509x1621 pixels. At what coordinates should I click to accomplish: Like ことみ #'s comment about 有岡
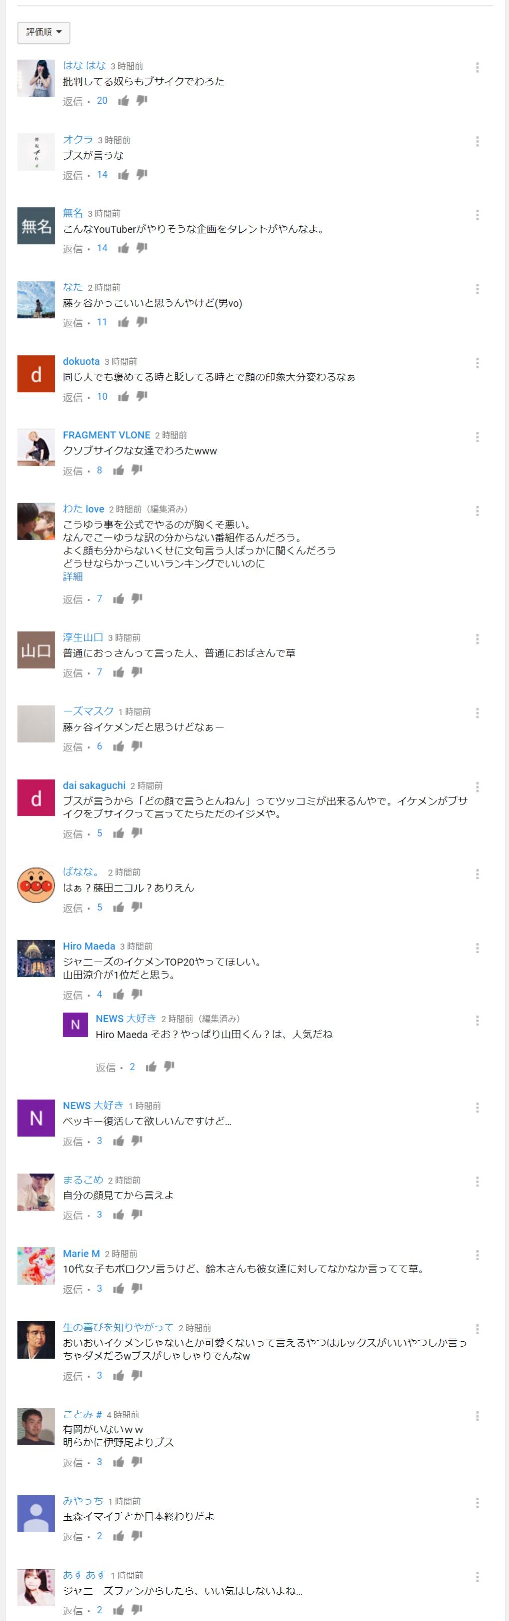[x=118, y=1462]
